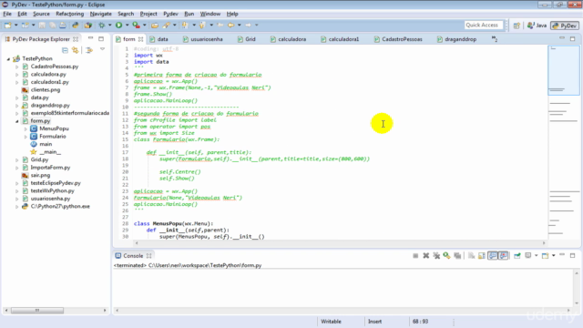
Task: Select the main function in outline tree
Action: pyautogui.click(x=46, y=144)
